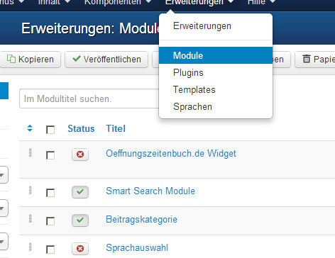
Task: Grab the drag handle of the Smart Search Module row
Action: tap(31, 190)
